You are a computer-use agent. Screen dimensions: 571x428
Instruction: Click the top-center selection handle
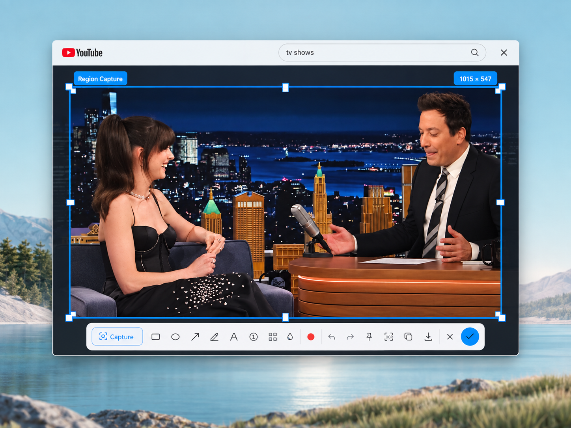point(285,87)
